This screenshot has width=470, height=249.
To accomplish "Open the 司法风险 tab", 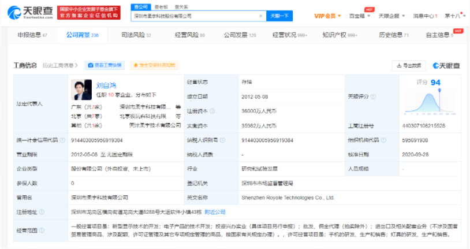I will point(136,35).
